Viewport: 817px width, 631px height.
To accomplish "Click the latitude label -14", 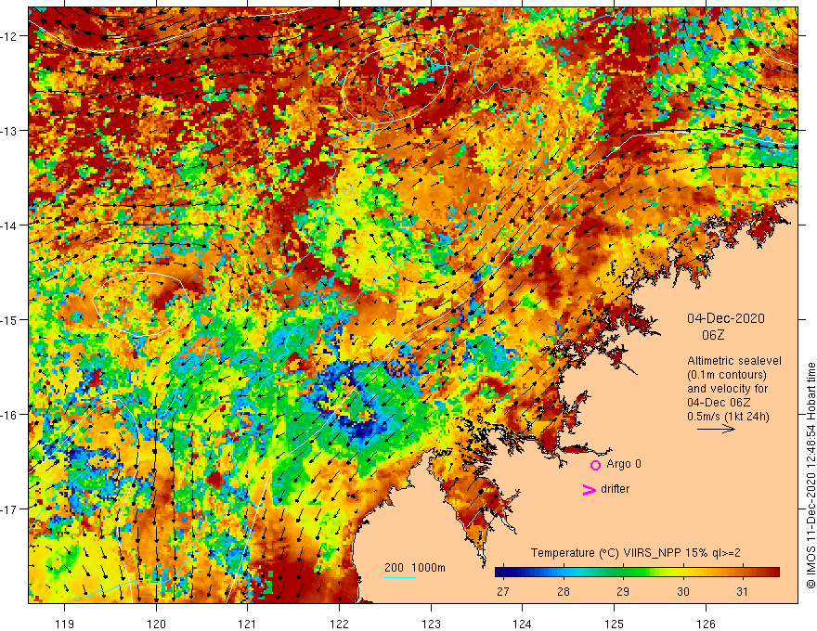I will click(x=9, y=225).
